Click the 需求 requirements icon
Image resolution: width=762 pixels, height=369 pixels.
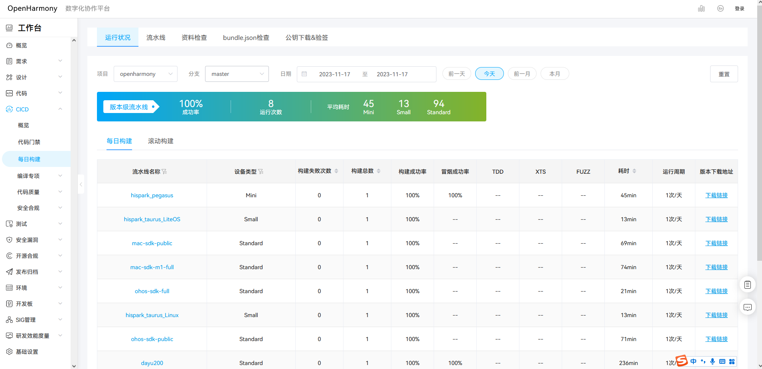9,61
